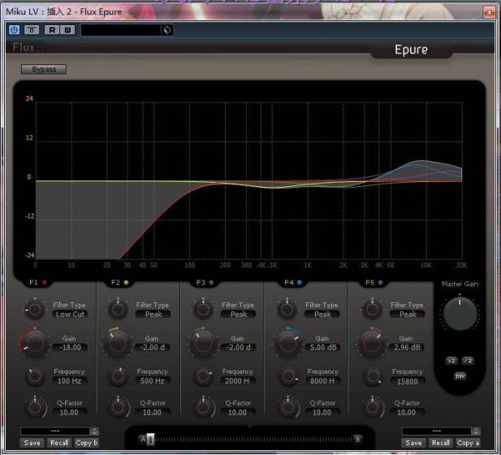Toggle F3 band green indicator
This screenshot has width=501, height=455.
pyautogui.click(x=211, y=282)
